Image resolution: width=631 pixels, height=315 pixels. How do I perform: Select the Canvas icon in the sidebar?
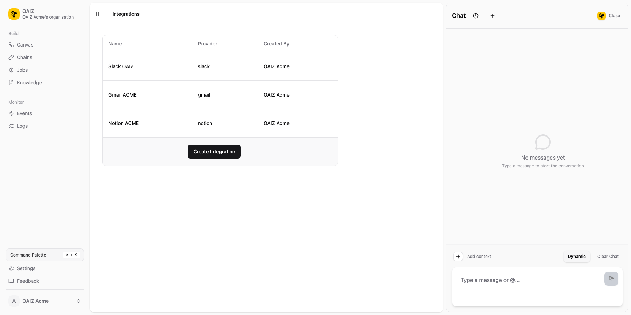click(x=11, y=45)
